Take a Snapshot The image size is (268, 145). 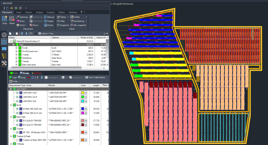tap(63, 25)
